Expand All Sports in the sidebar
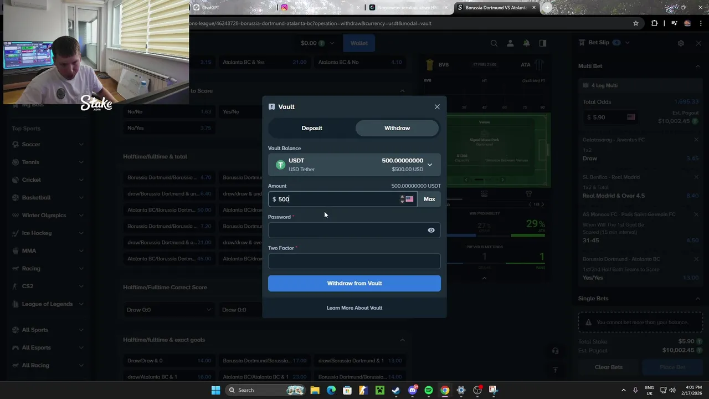Image resolution: width=709 pixels, height=399 pixels. pyautogui.click(x=81, y=330)
